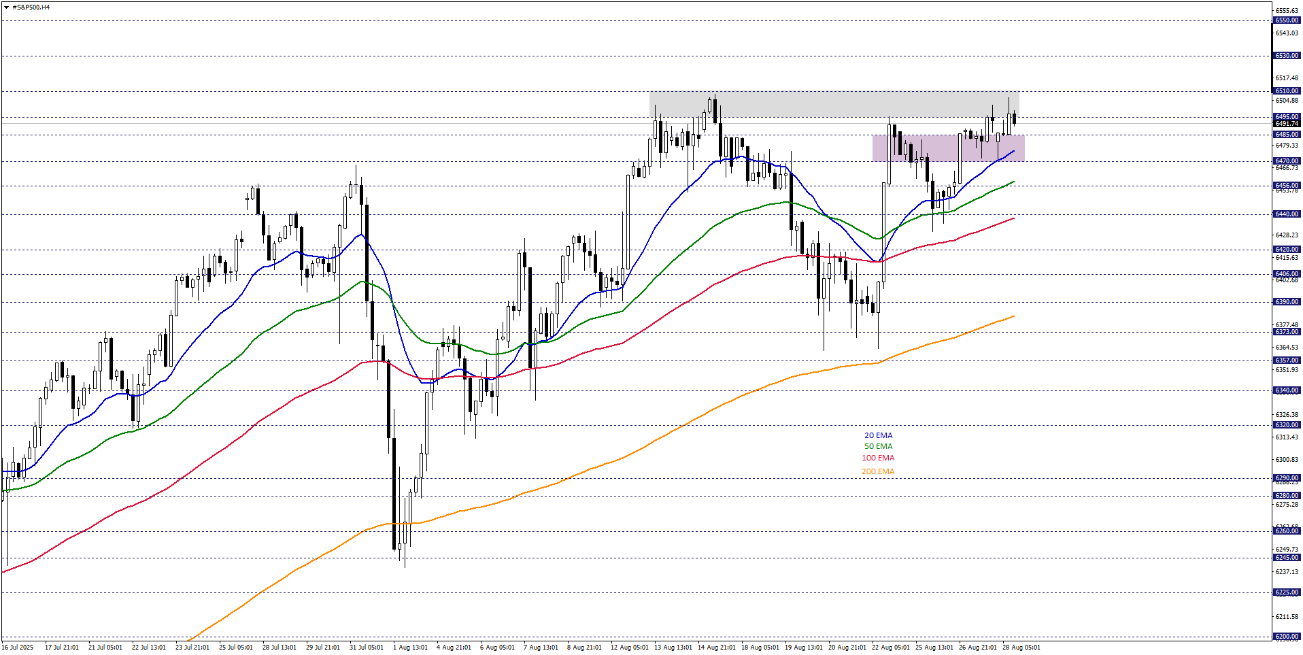Click the 6543.03 scale value
Image resolution: width=1303 pixels, height=655 pixels.
(x=1286, y=33)
